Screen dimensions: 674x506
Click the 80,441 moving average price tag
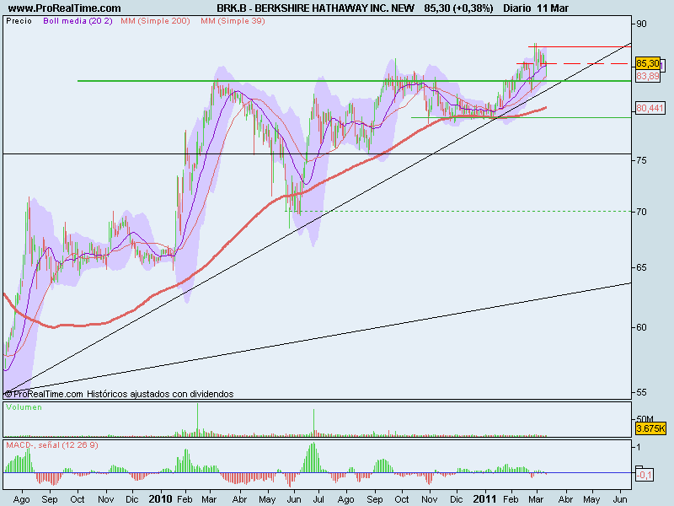pos(650,108)
